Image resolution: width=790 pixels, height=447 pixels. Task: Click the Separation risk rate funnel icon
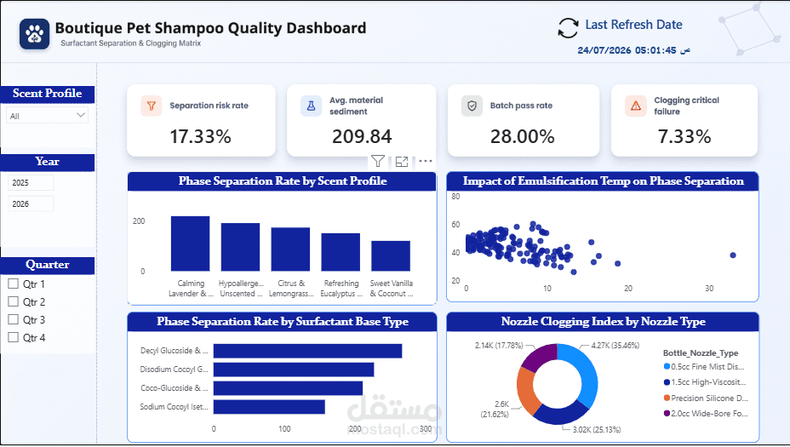pos(152,106)
